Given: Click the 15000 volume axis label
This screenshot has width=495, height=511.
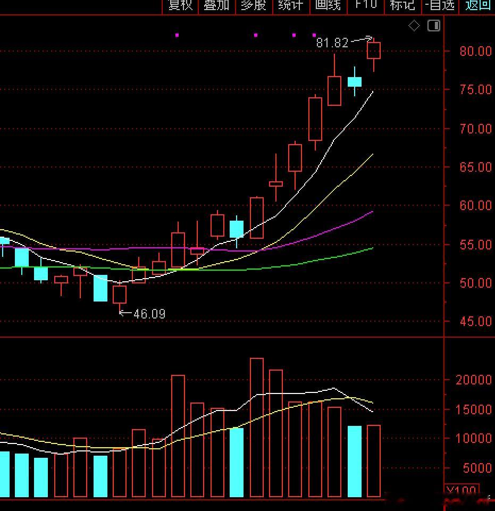Looking at the screenshot, I should [x=474, y=409].
